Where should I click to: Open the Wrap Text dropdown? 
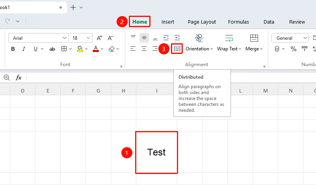tap(240, 49)
